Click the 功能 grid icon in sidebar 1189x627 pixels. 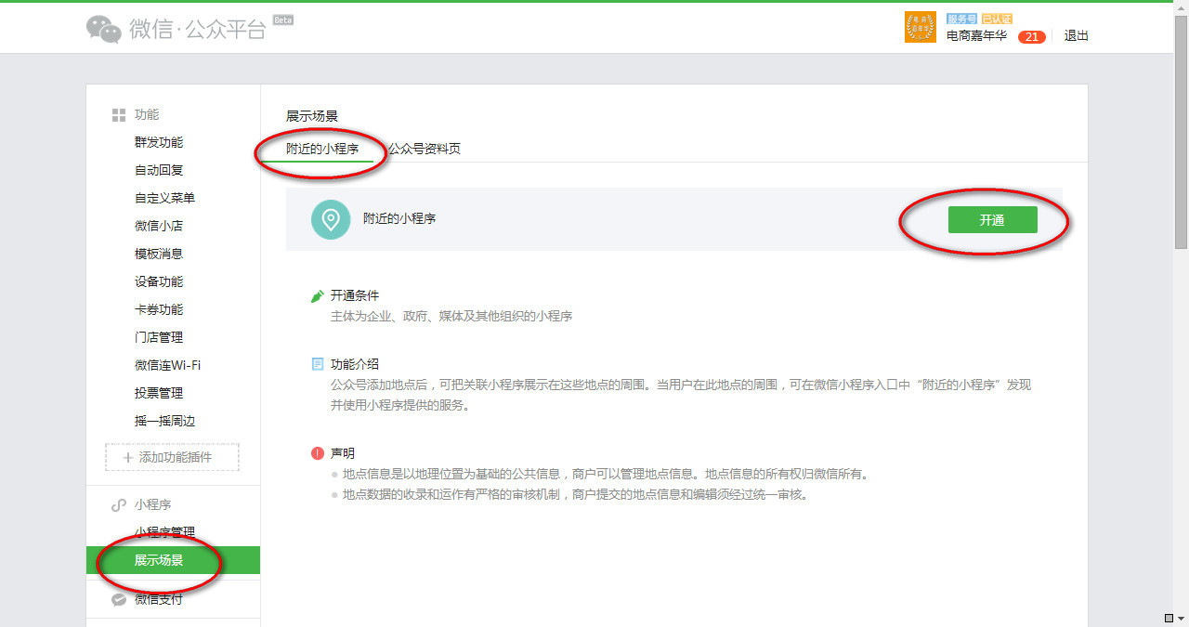click(119, 115)
